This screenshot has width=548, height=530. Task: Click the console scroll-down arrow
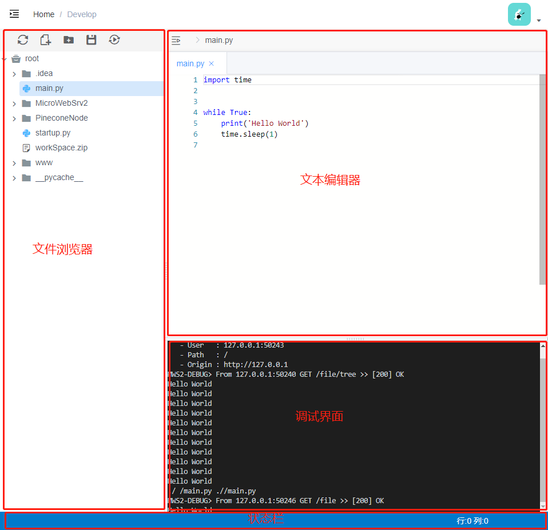point(543,506)
